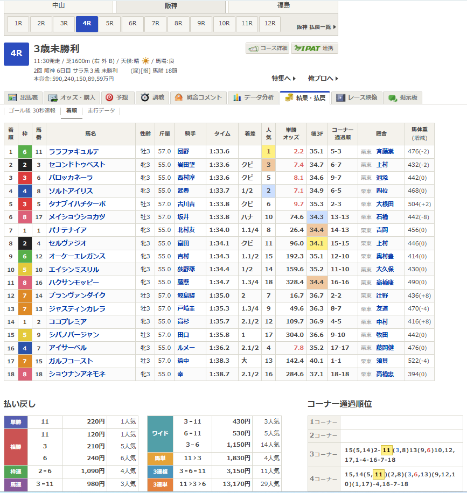
Task: Open the データ分析 chart icon tab
Action: point(236,98)
